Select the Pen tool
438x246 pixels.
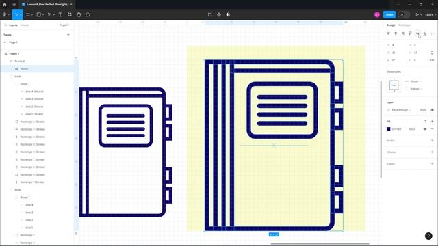(x=49, y=14)
